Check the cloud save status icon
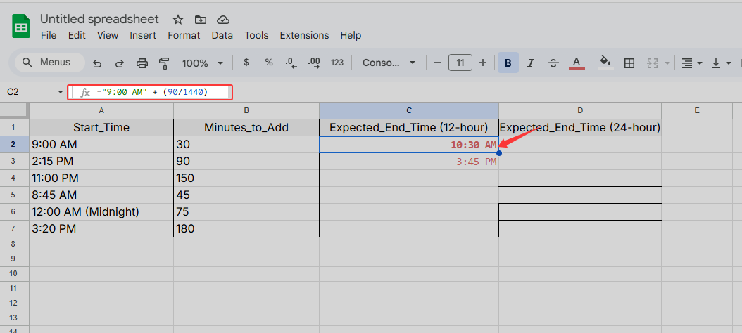Screen dimensions: 742x333 (x=222, y=20)
